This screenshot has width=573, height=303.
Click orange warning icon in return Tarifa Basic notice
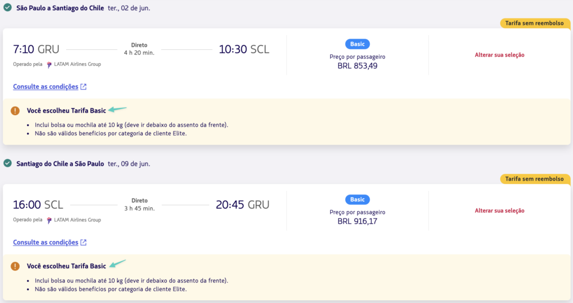15,266
